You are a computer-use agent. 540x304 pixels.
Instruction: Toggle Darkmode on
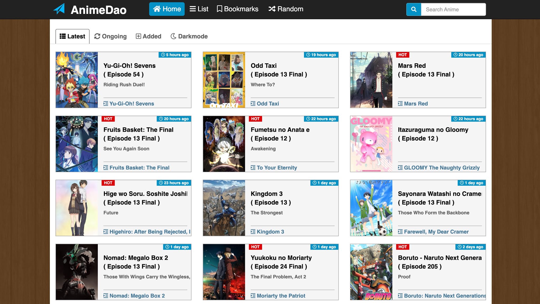coord(189,36)
